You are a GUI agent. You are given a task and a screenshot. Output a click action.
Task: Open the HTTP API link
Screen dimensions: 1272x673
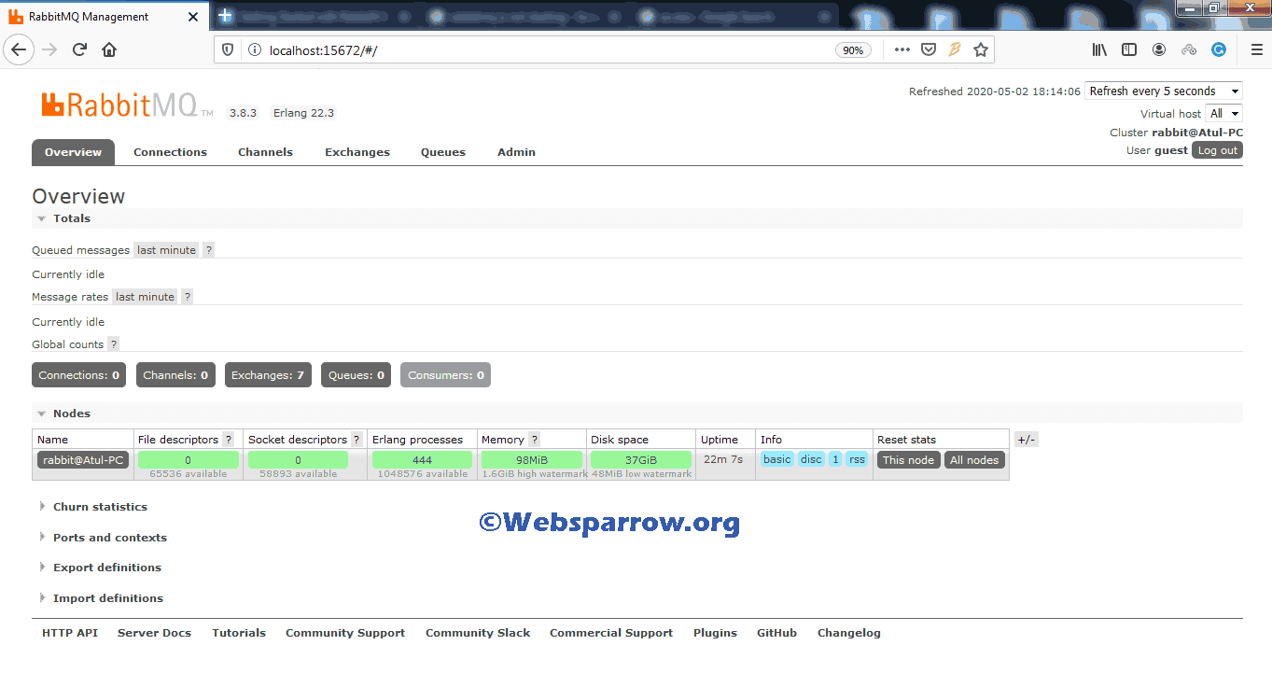pyautogui.click(x=69, y=632)
